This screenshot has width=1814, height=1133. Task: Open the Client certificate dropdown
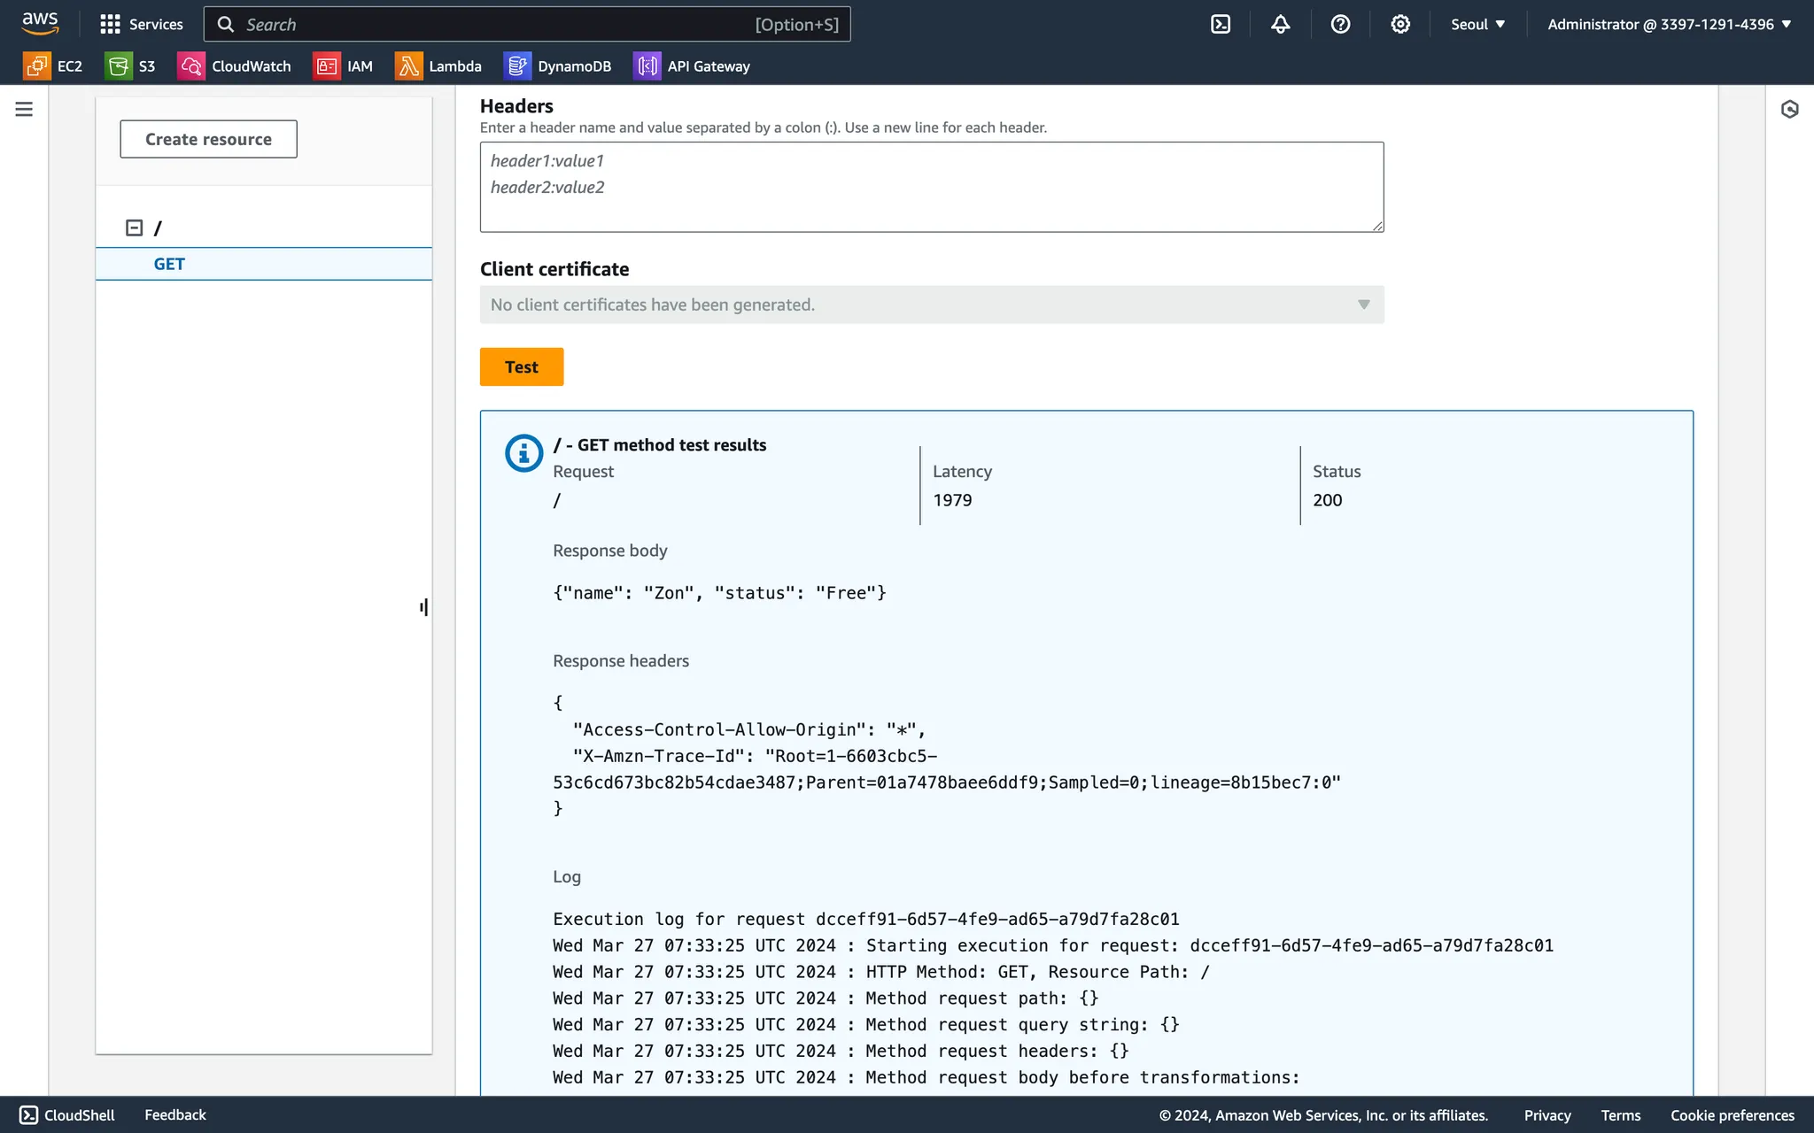coord(931,304)
